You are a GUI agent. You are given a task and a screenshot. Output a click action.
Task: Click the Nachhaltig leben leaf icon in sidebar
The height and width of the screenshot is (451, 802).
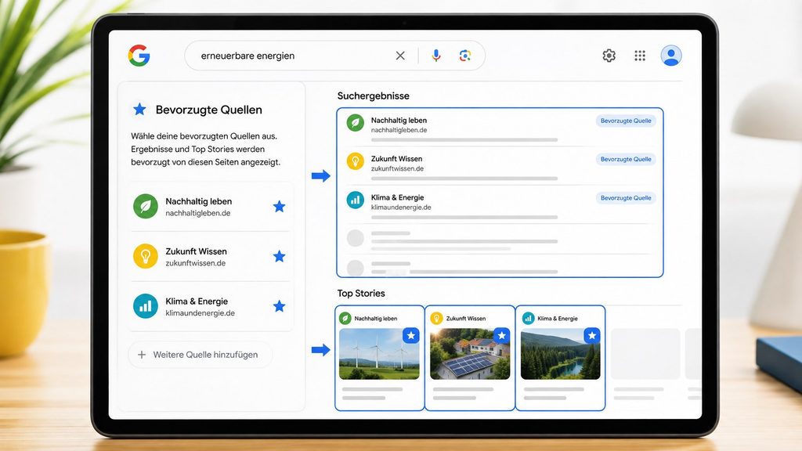(145, 206)
